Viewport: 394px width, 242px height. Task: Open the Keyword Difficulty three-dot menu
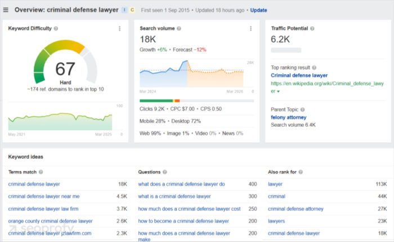[119, 29]
